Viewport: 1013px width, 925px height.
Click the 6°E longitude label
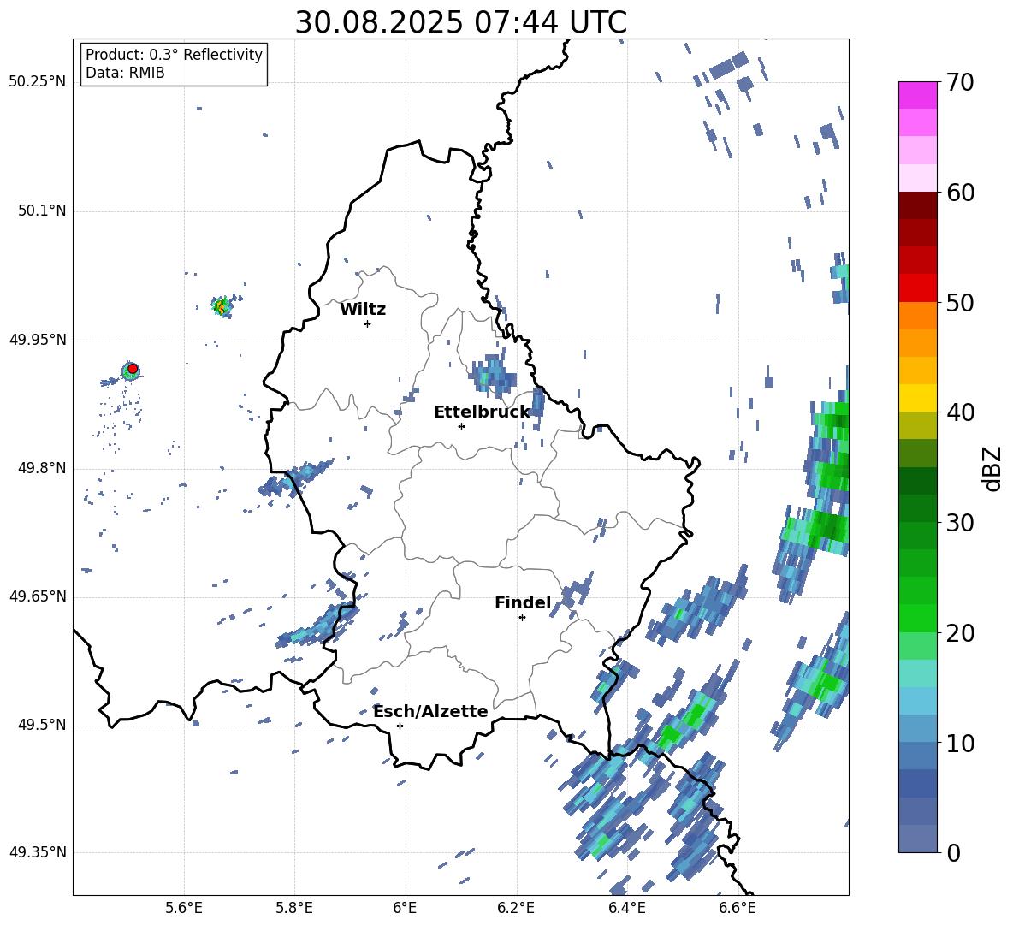click(405, 908)
